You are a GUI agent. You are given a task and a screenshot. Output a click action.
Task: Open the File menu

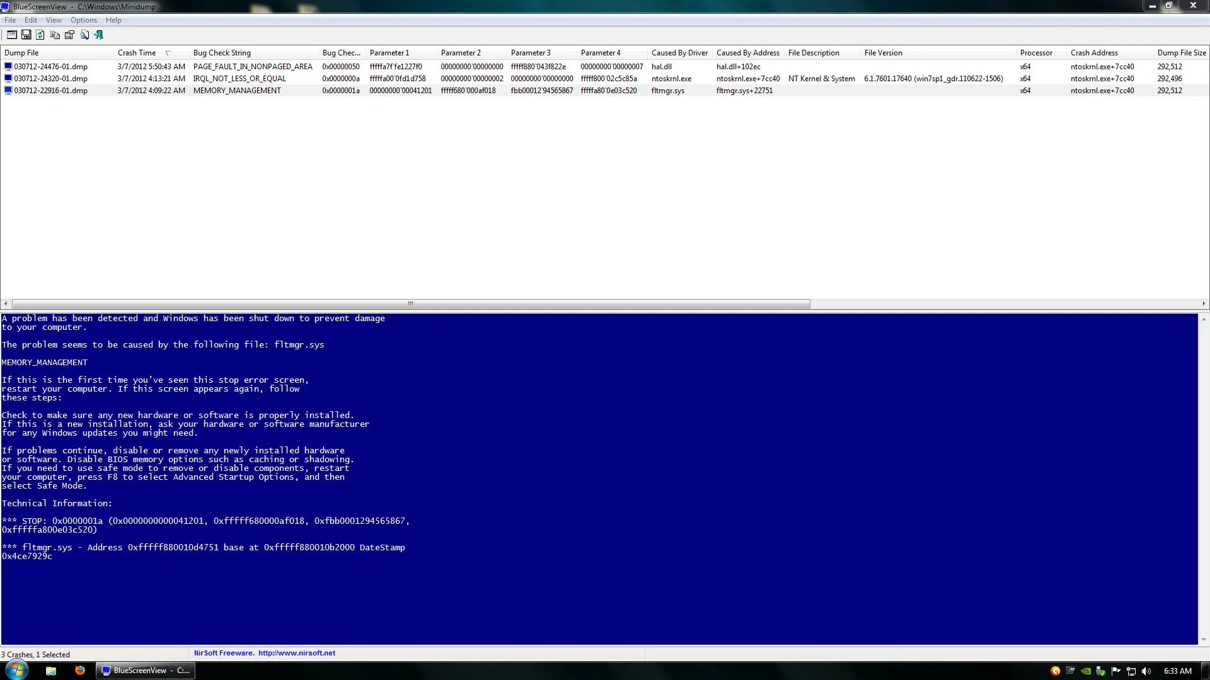(11, 20)
